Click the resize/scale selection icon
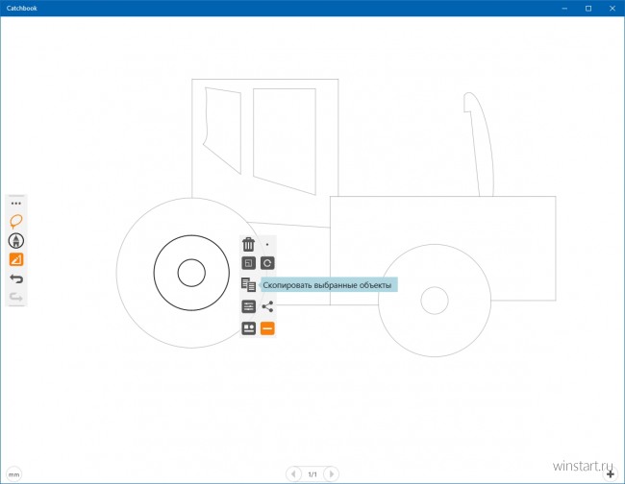The height and width of the screenshot is (484, 625). [x=248, y=263]
